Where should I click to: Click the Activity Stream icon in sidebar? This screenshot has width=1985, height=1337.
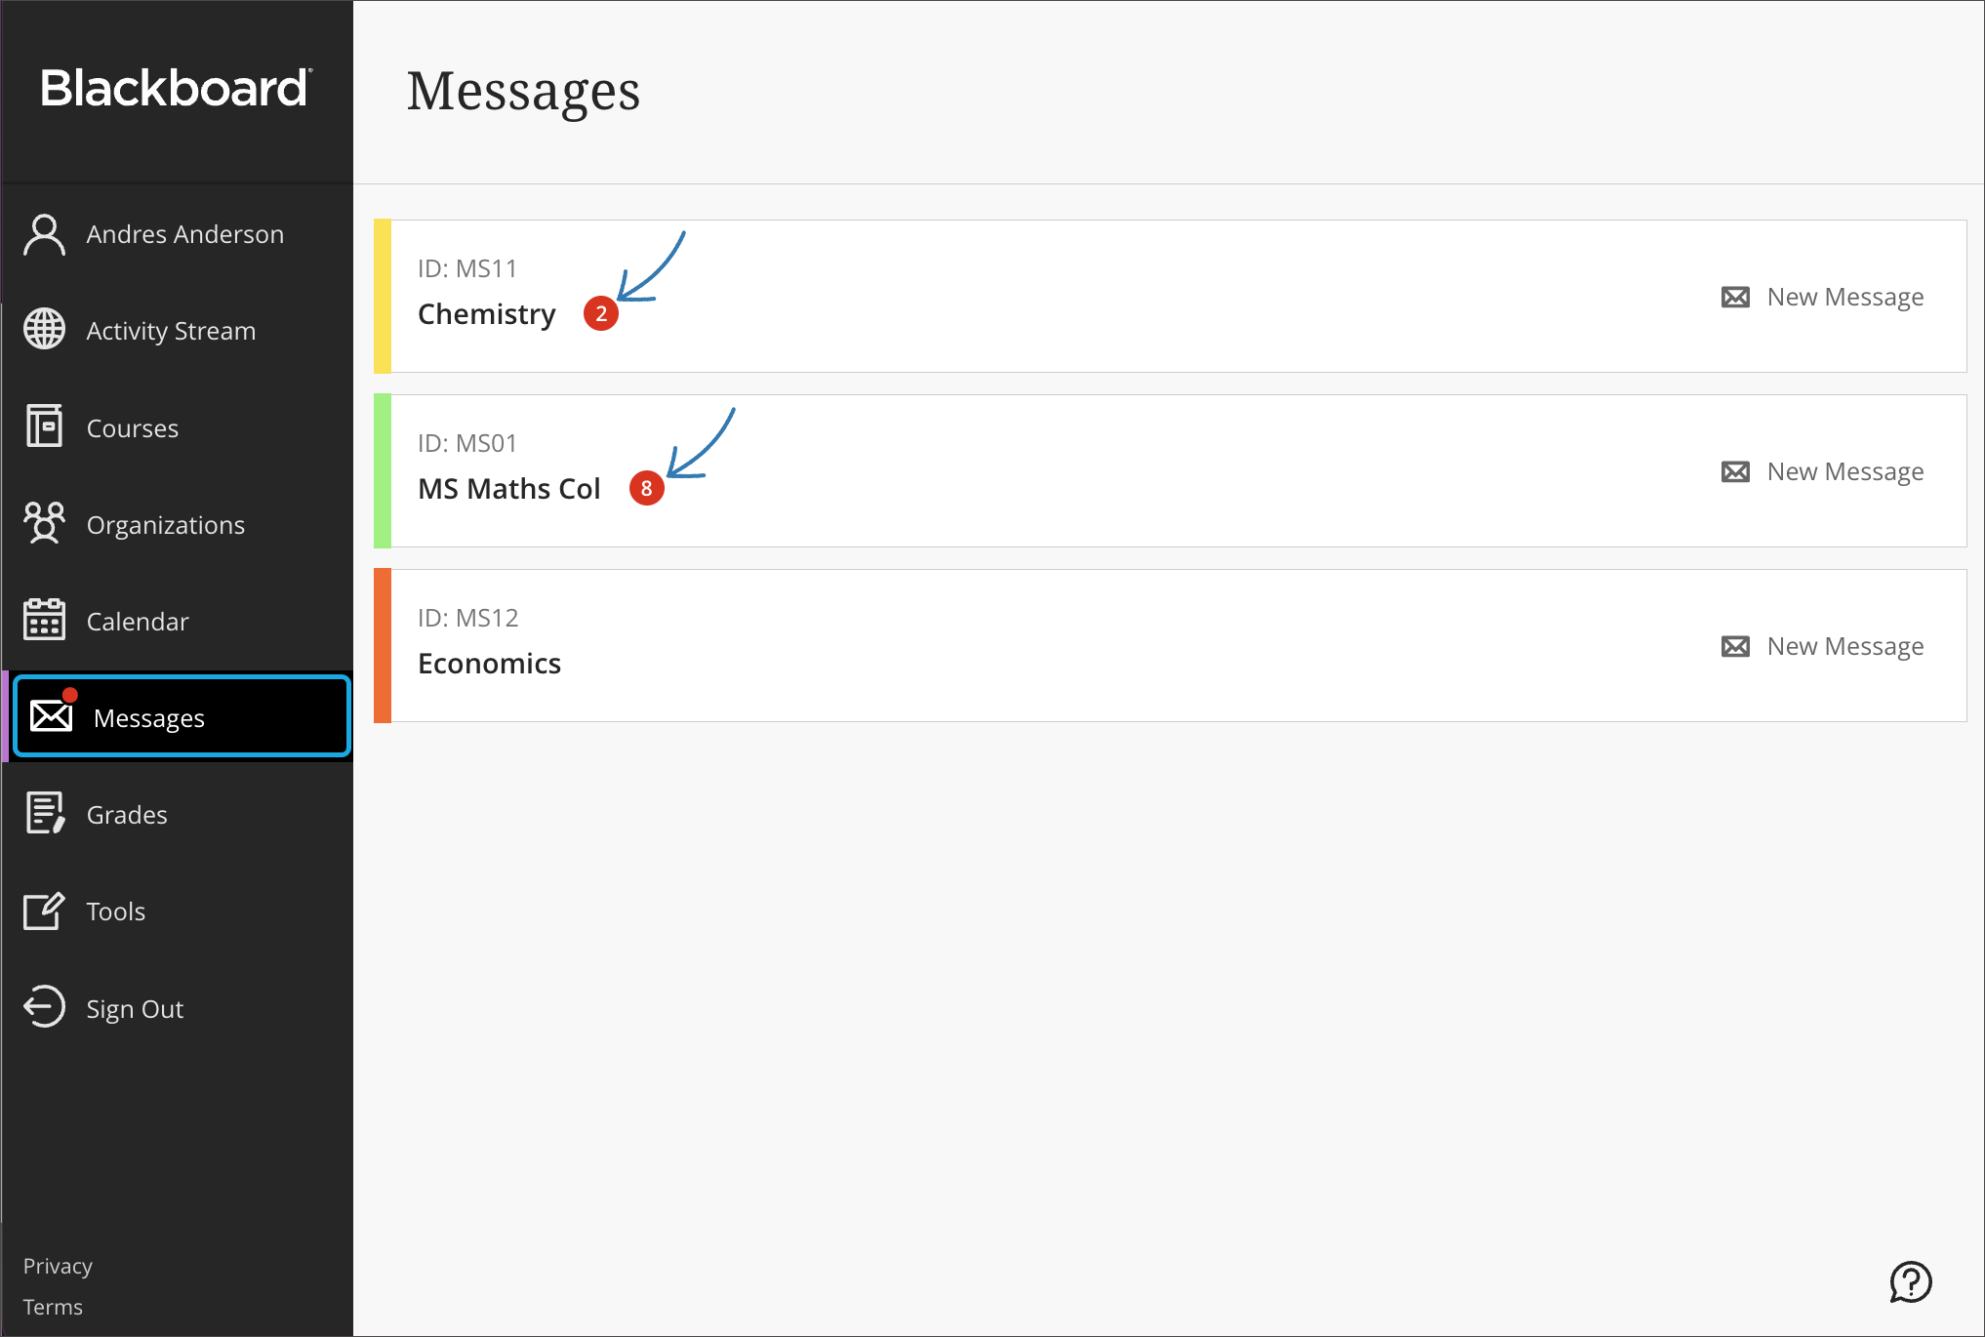click(x=43, y=330)
